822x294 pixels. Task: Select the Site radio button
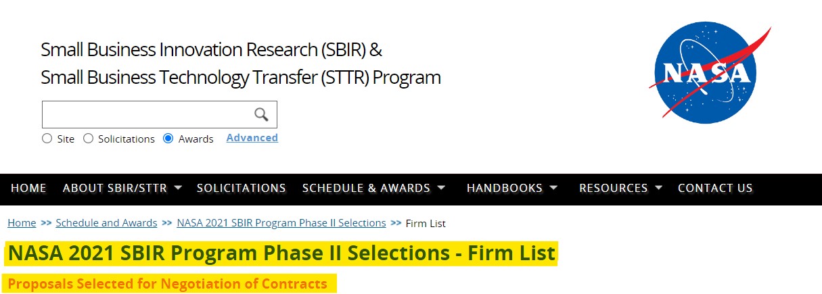click(x=47, y=139)
